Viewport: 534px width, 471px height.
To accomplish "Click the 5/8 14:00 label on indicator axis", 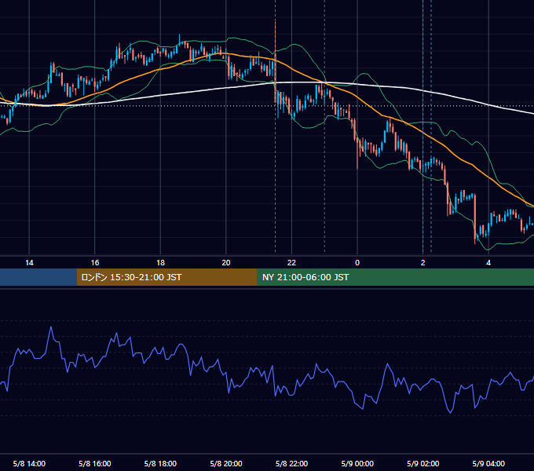I will 29,463.
